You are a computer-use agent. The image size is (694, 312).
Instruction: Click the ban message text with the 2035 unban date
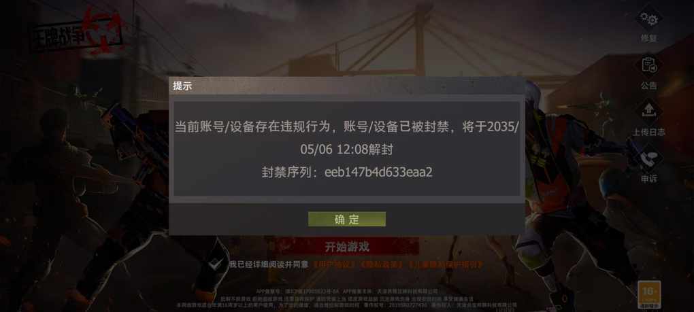346,138
